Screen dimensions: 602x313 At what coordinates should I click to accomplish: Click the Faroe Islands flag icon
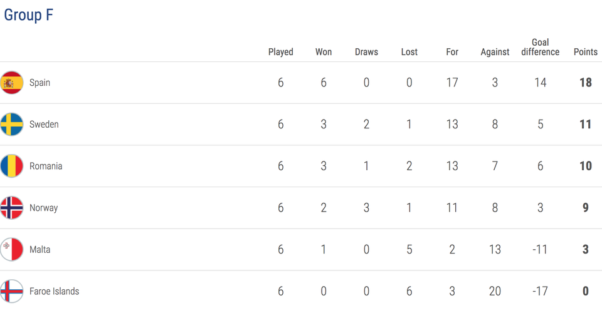[11, 291]
